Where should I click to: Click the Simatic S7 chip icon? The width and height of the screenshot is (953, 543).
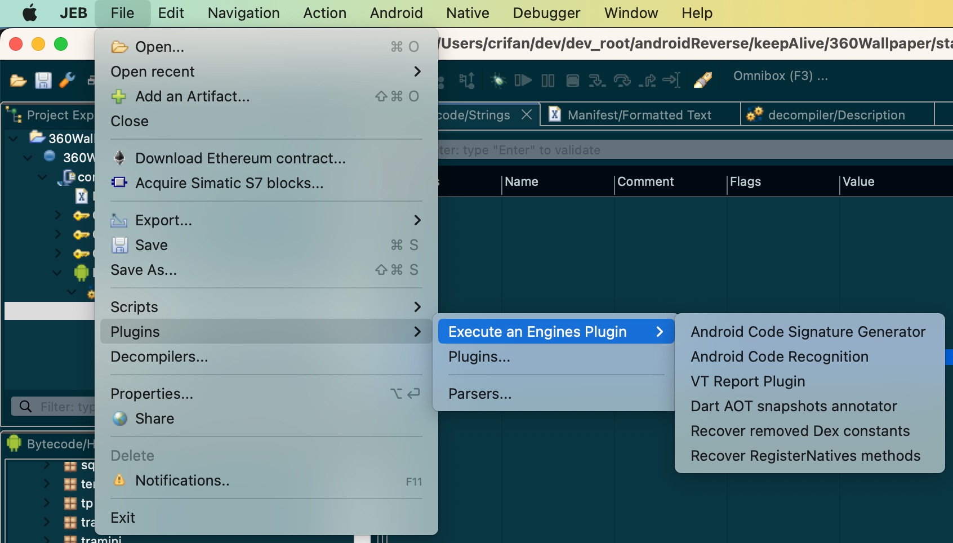pyautogui.click(x=119, y=183)
